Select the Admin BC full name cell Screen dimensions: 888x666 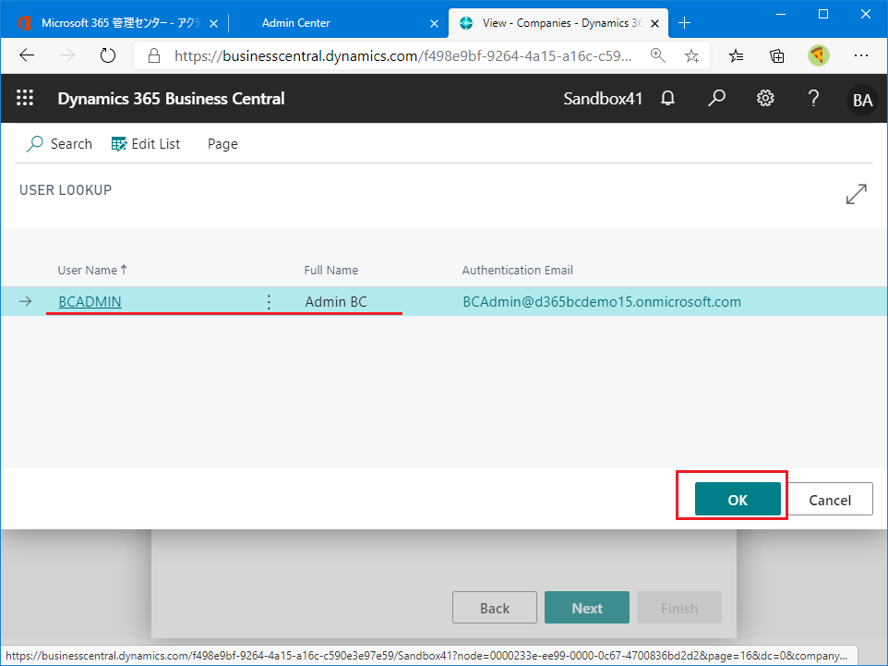[x=336, y=301]
